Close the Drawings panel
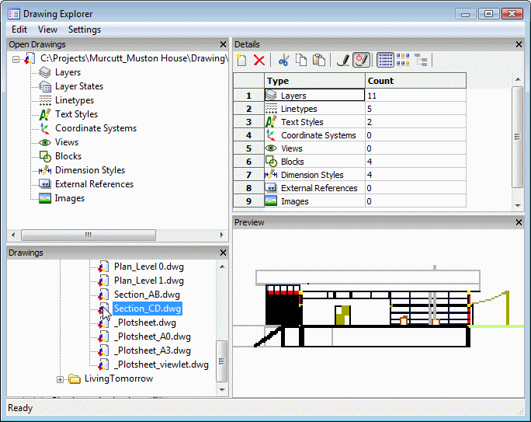Image resolution: width=531 pixels, height=422 pixels. (223, 253)
